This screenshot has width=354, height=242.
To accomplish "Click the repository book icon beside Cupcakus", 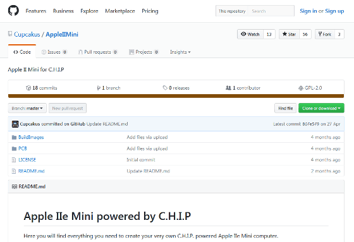I will click(x=10, y=34).
